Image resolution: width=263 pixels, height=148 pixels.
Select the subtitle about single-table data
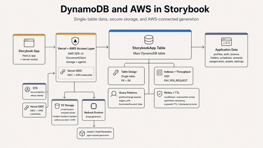[x=136, y=19]
